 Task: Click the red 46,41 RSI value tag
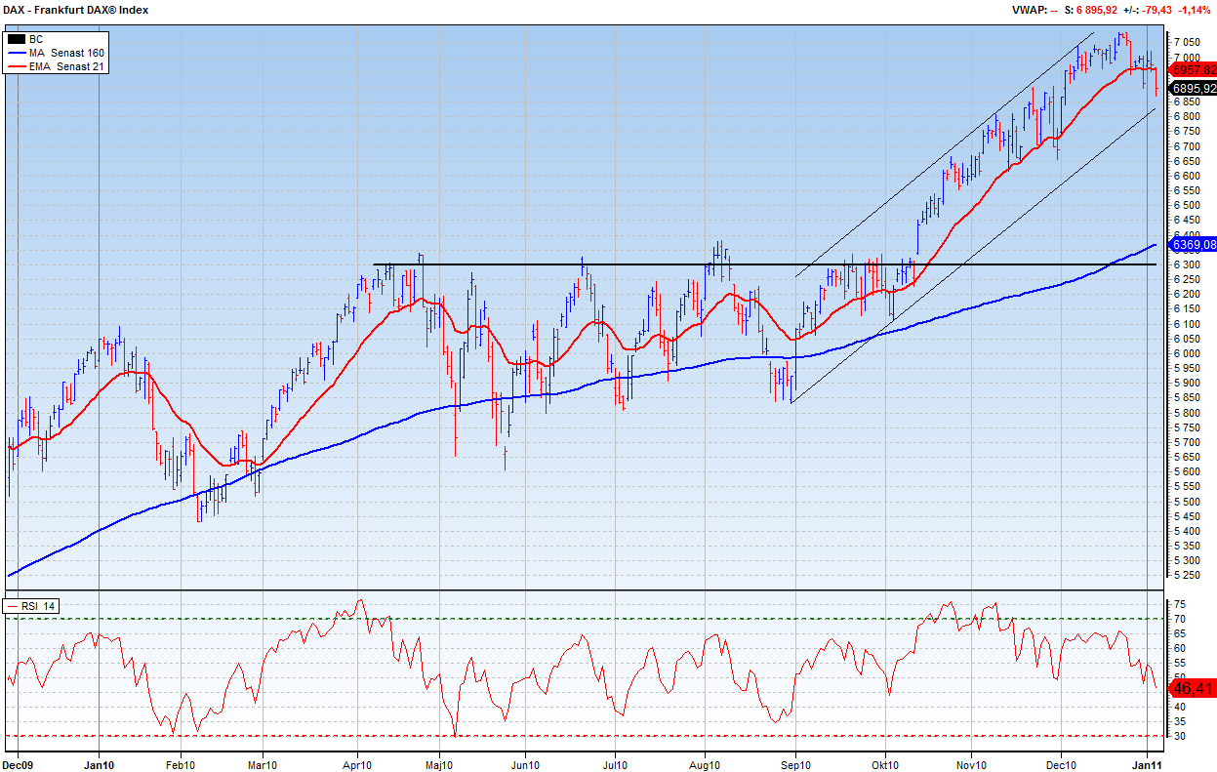[x=1192, y=689]
